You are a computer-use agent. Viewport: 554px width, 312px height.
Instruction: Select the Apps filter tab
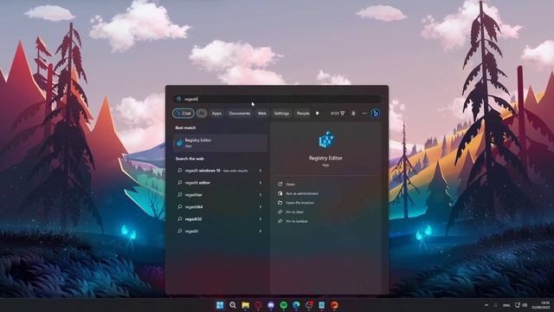216,114
